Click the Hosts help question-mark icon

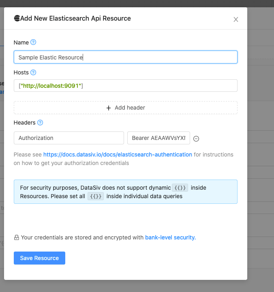[x=33, y=72]
